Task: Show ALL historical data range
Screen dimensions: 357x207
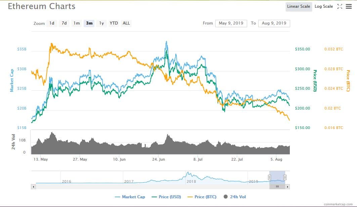Action: pyautogui.click(x=126, y=23)
